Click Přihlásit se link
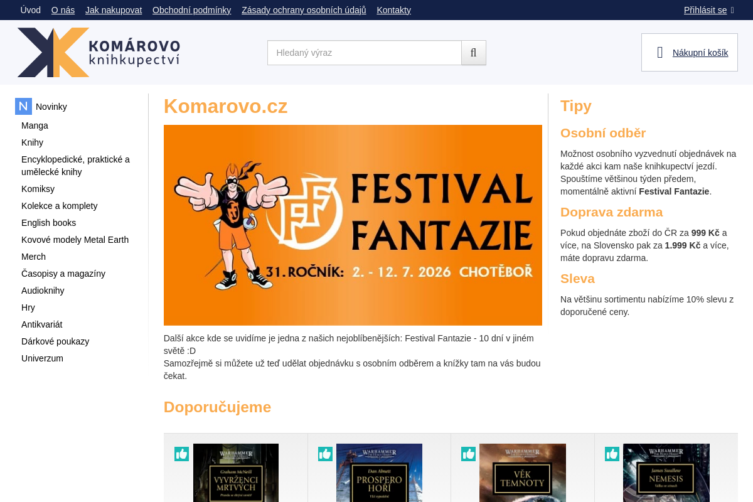753x502 pixels. click(x=705, y=10)
